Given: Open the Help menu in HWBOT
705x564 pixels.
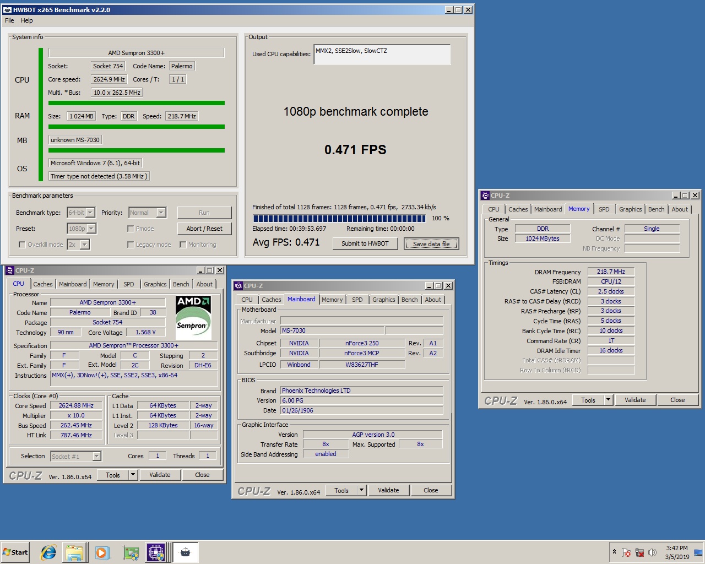Looking at the screenshot, I should click(x=27, y=20).
